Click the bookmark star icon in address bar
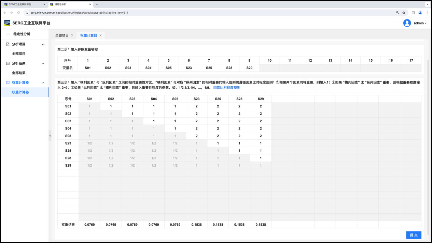432x243 pixels. [x=404, y=13]
